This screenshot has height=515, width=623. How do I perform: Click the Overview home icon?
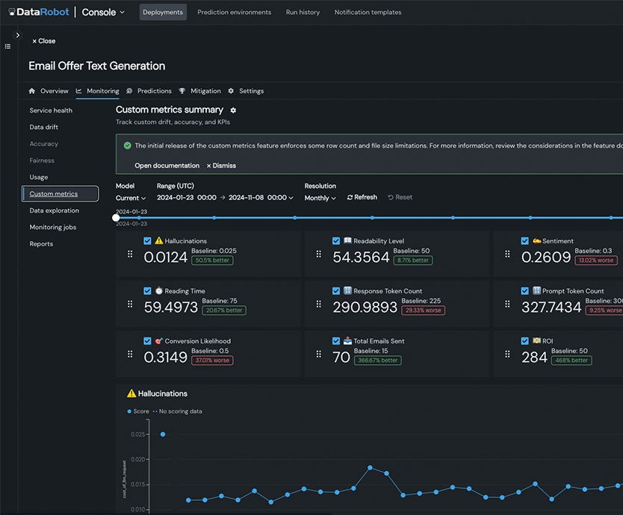[32, 91]
